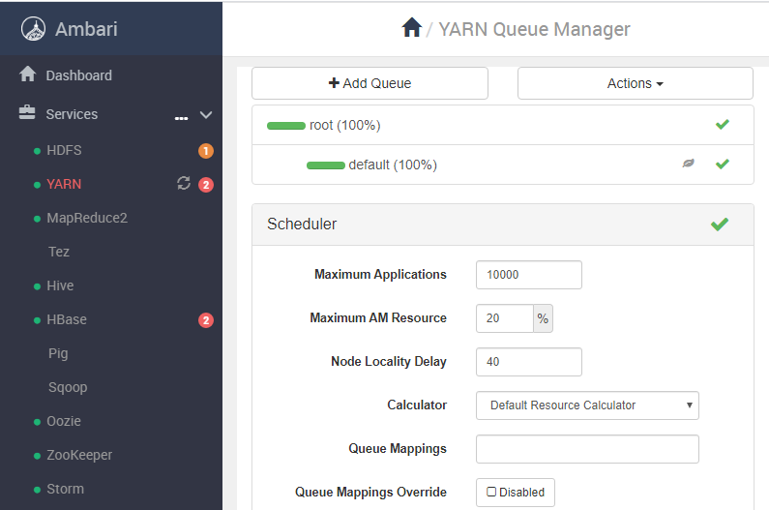Click the Queue Mappings input field
The image size is (769, 510).
tap(587, 449)
